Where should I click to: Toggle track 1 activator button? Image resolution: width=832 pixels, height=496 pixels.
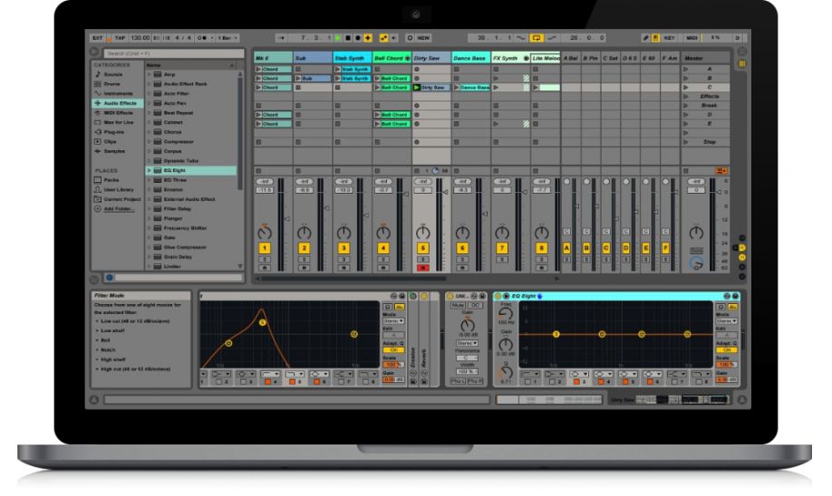pos(265,247)
